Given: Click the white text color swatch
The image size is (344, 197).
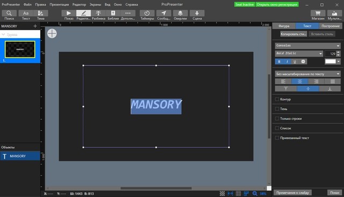Looking at the screenshot, I should point(331,62).
